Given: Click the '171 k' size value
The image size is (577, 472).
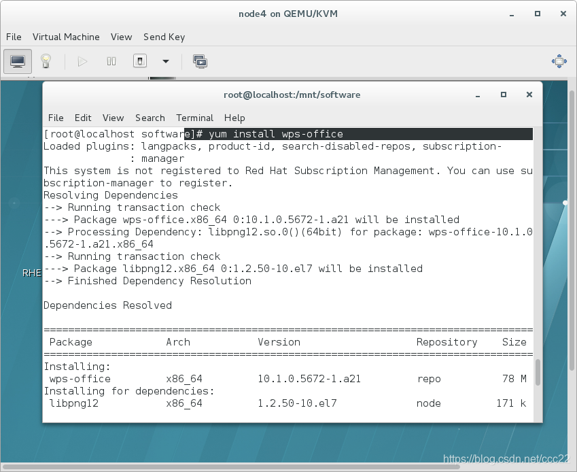Looking at the screenshot, I should [x=511, y=403].
